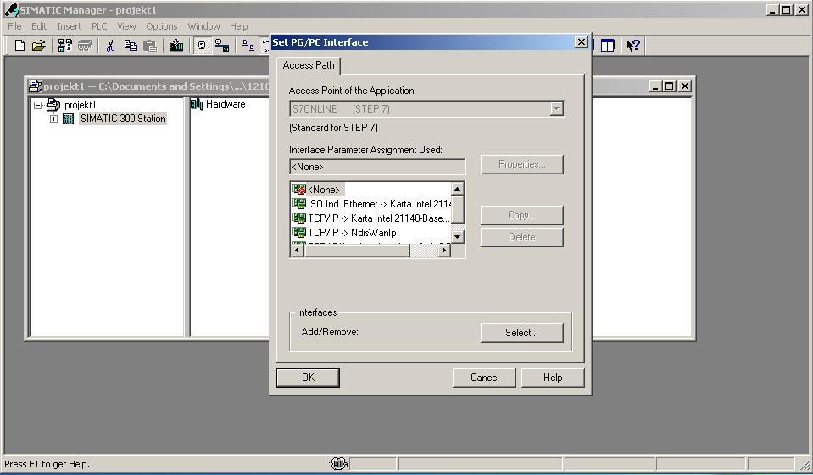This screenshot has height=475, width=813.
Task: Select the Access Path tab
Action: click(x=309, y=65)
